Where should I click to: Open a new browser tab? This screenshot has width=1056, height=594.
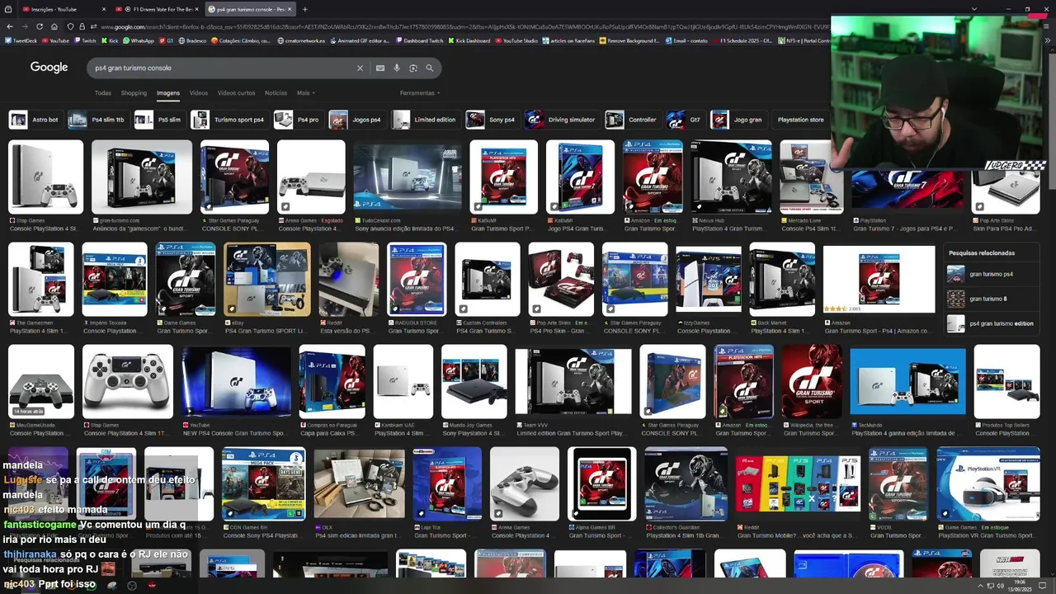(305, 9)
